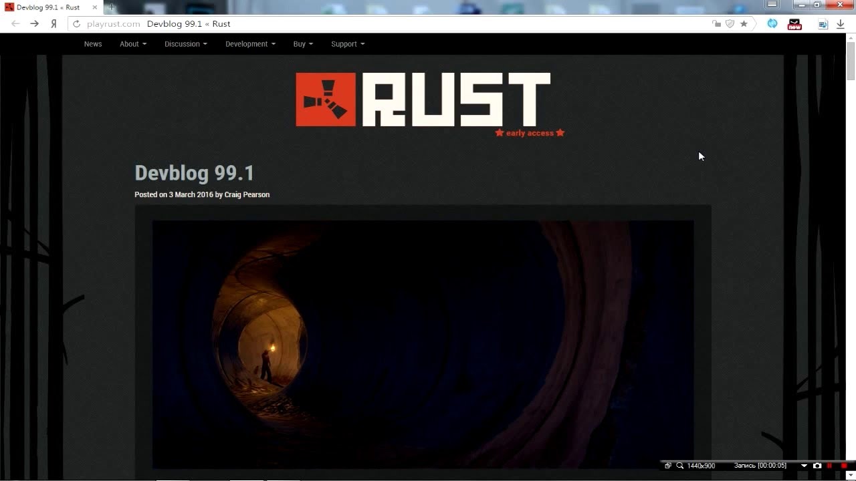Select the Devblog 99.1 « Rust tab
The height and width of the screenshot is (481, 856).
[x=51, y=7]
